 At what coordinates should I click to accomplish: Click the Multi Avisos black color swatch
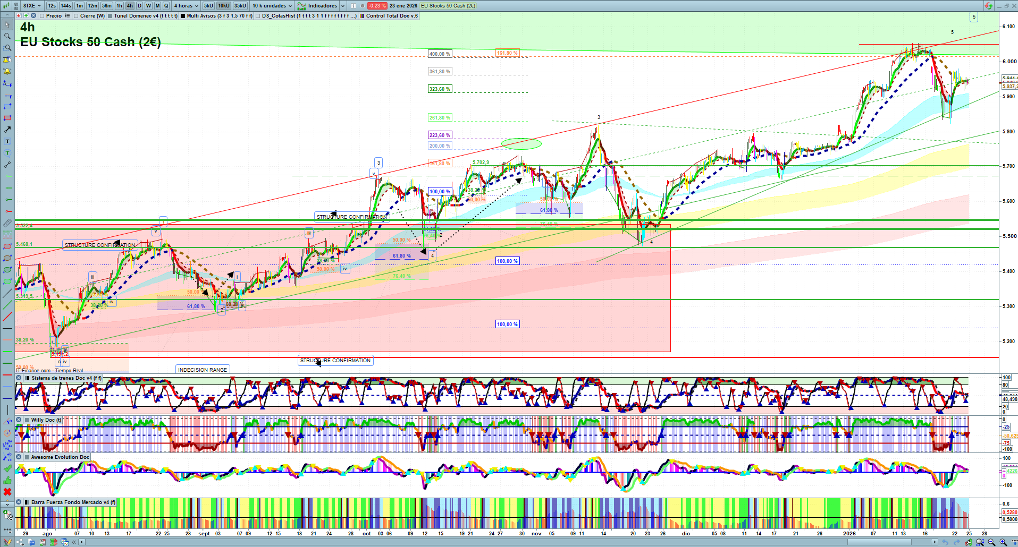point(183,16)
